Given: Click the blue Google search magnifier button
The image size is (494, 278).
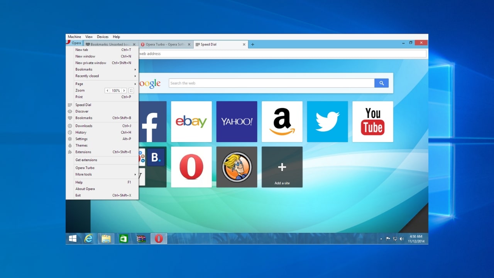Looking at the screenshot, I should coord(381,83).
